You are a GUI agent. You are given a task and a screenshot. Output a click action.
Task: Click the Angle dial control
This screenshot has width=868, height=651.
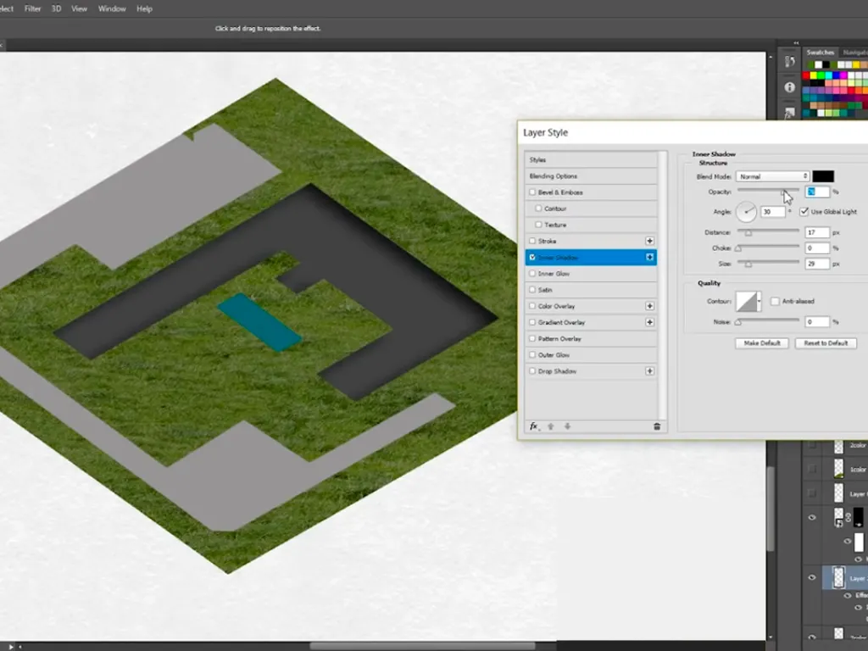[x=746, y=211]
